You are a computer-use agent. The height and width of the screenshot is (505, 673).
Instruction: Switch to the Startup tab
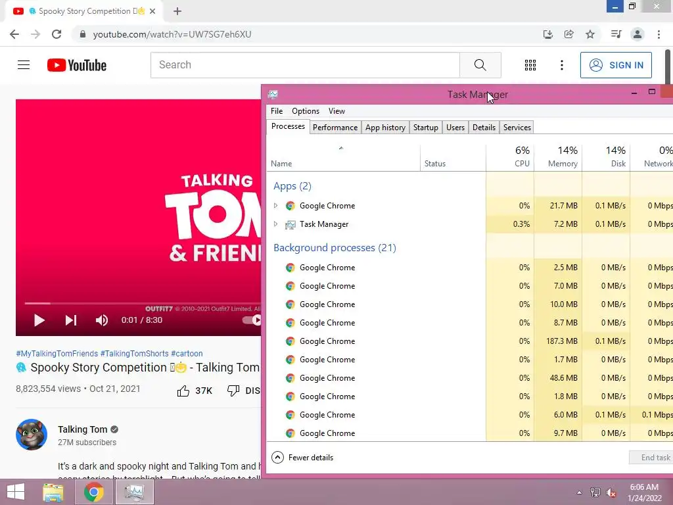[425, 128]
